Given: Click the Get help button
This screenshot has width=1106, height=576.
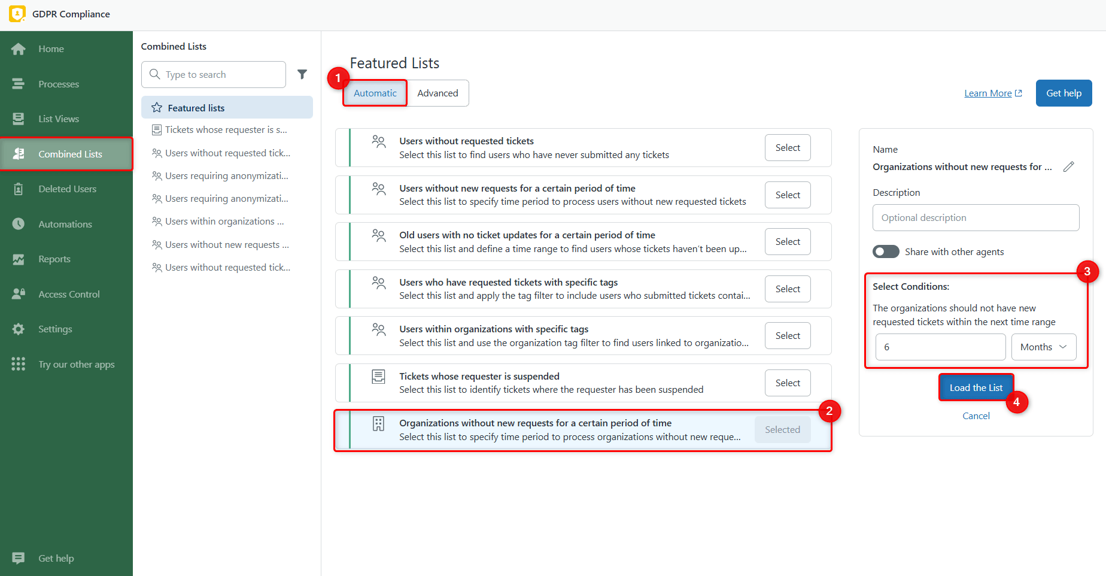Looking at the screenshot, I should (1064, 93).
